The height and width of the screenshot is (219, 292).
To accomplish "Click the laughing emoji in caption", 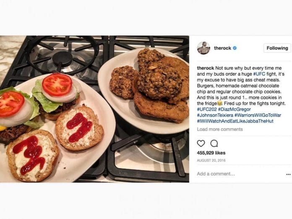I will [220, 103].
